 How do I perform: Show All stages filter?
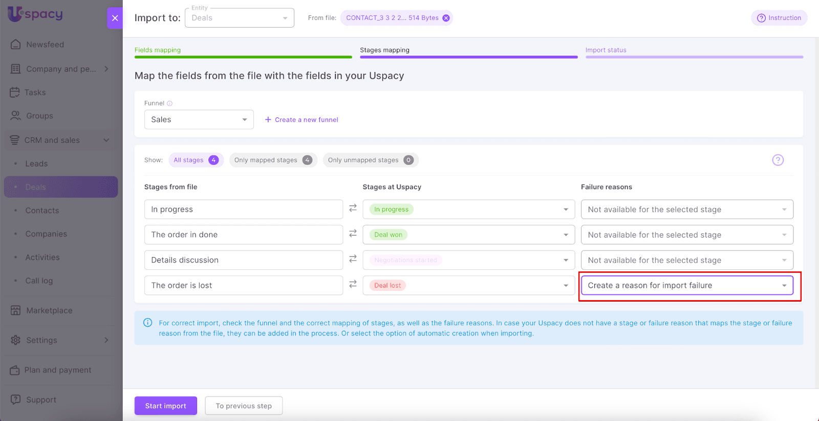pos(196,160)
